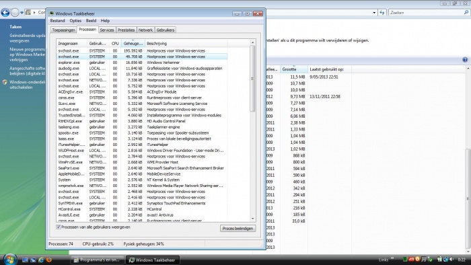Select the audiodg.exe process row
The height and width of the screenshot is (265, 471).
point(142,69)
